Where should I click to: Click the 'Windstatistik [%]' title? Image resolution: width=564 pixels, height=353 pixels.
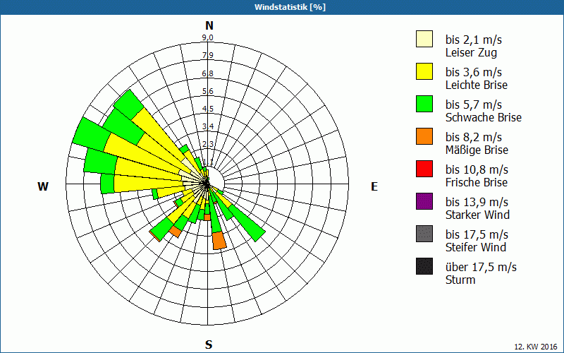pyautogui.click(x=290, y=7)
